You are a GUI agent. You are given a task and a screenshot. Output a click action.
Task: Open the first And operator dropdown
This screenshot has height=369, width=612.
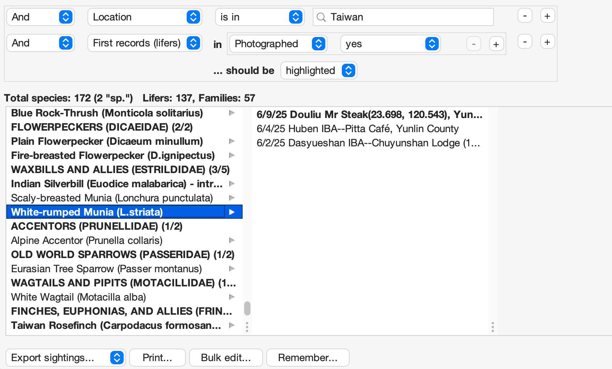[41, 17]
